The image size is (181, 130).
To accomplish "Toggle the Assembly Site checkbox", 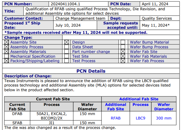I will pyautogui.click(x=7, y=42).
